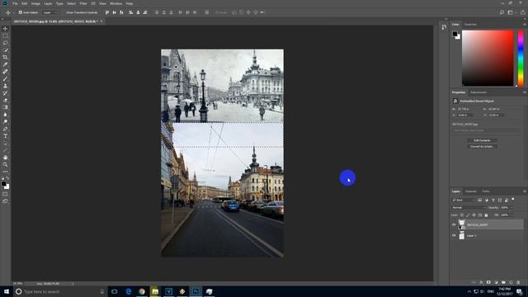Open the Opacity slider dropdown arrow
The image size is (528, 297).
[511, 207]
